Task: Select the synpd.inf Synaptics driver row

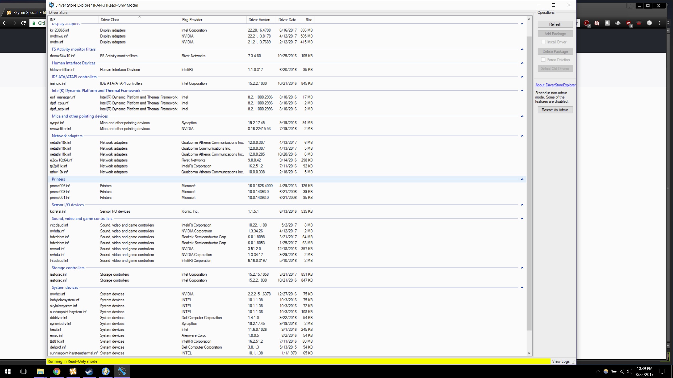Action: [x=181, y=123]
